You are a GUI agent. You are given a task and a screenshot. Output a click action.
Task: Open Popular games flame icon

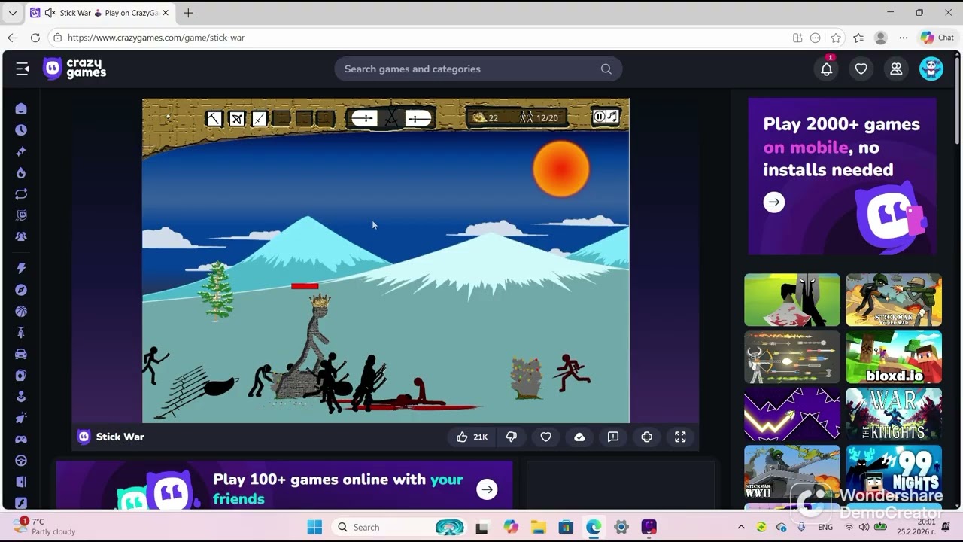point(21,172)
